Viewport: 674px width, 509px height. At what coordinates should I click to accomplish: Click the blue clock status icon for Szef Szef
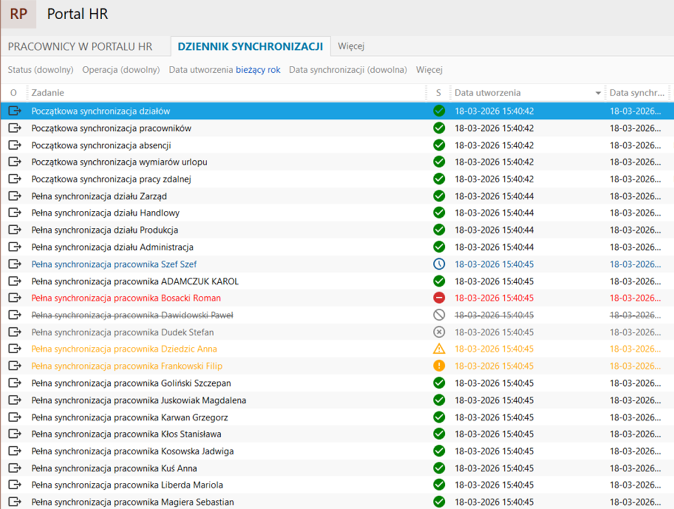coord(439,264)
